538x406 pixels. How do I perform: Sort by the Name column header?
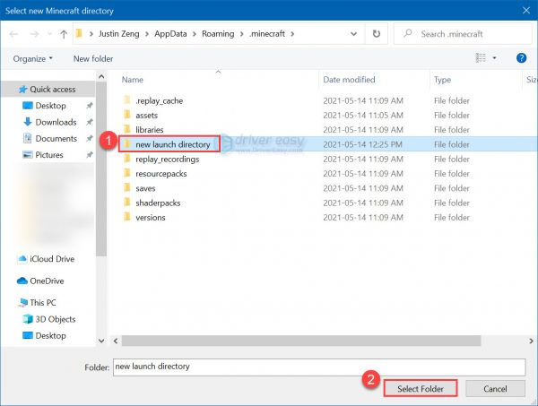[x=133, y=80]
